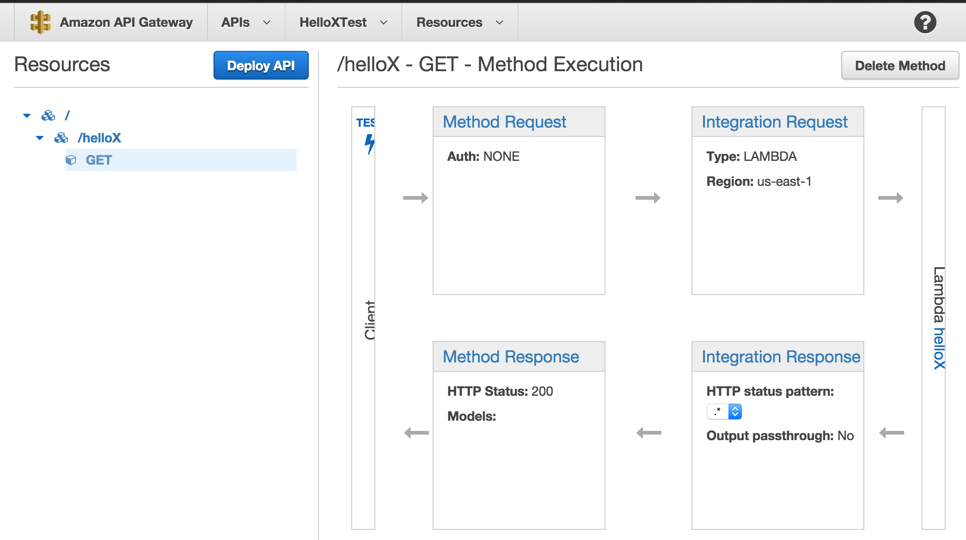Viewport: 966px width, 540px height.
Task: Click the 'Auth: NONE' text
Action: coord(483,156)
